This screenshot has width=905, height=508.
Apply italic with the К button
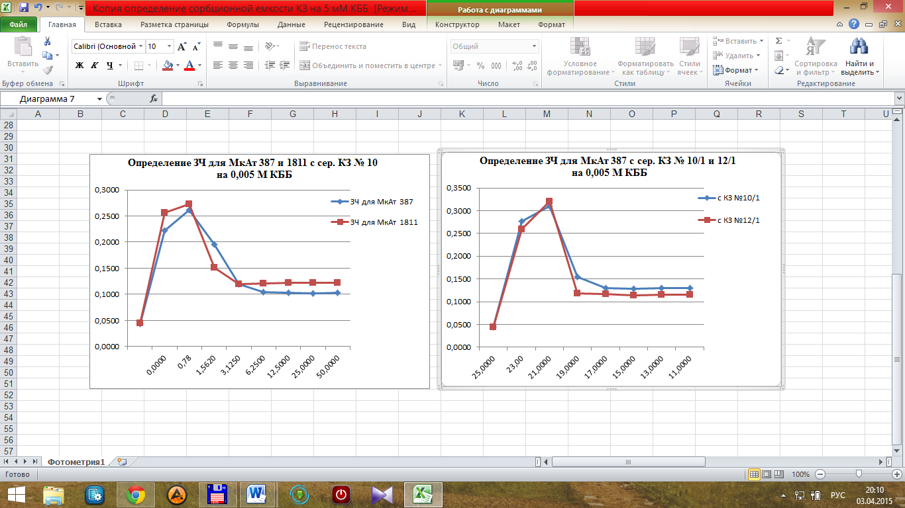(95, 65)
